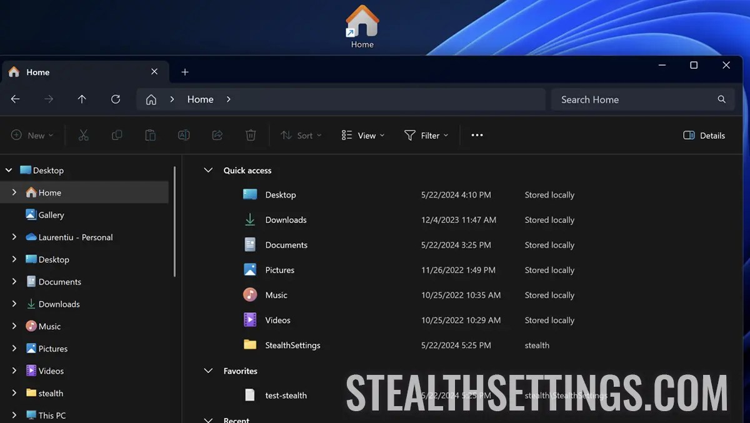Select the Downloads icon in Quick access
The height and width of the screenshot is (423, 750).
pyautogui.click(x=250, y=220)
